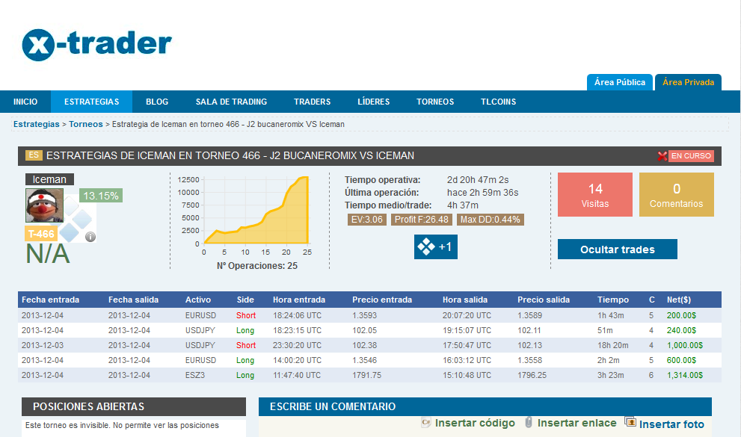The width and height of the screenshot is (741, 437).
Task: Click the Fecha entrada column header
Action: (x=51, y=300)
